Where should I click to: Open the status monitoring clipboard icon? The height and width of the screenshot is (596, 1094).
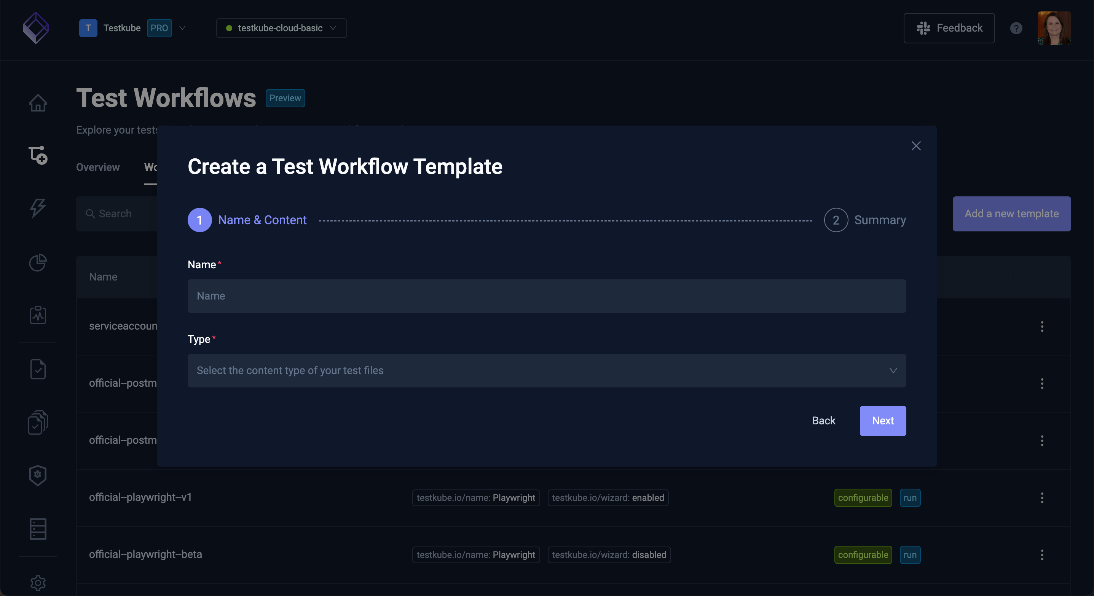point(38,316)
